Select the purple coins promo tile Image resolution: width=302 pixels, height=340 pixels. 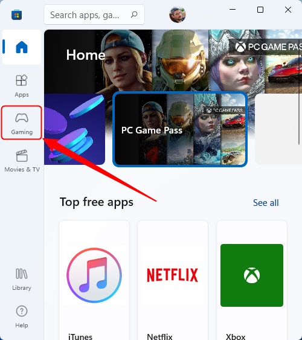[74, 129]
